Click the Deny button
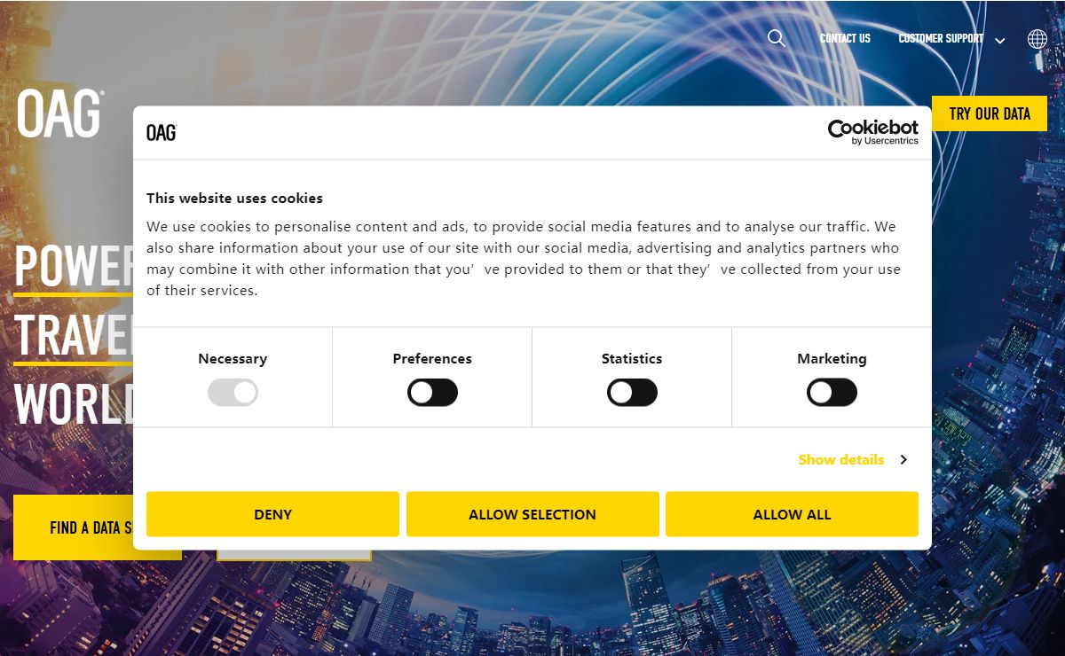Viewport: 1065px width, 656px height. tap(272, 514)
